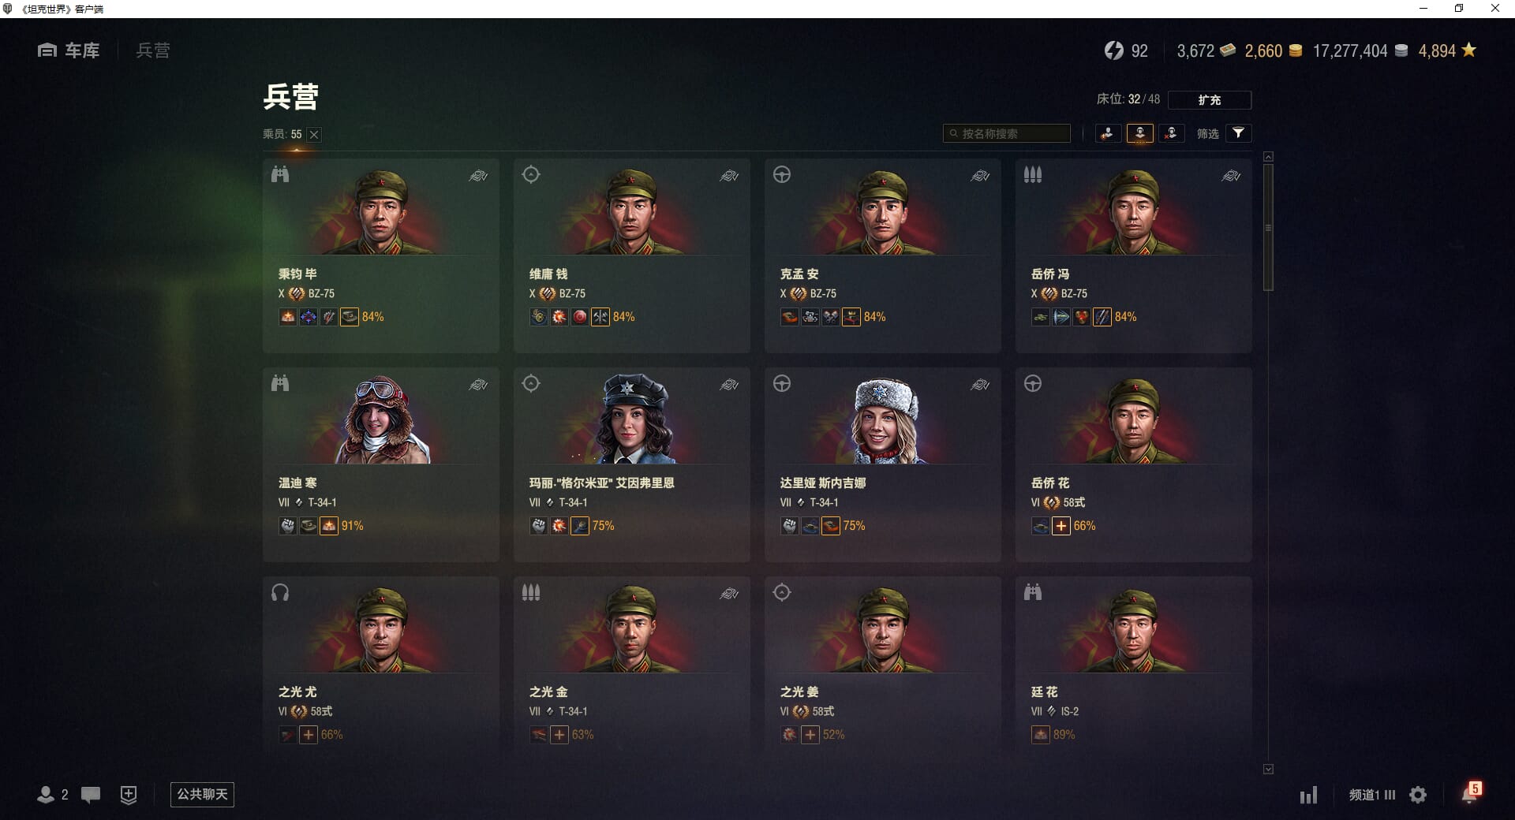Open the chat speech bubble icon

coord(91,795)
